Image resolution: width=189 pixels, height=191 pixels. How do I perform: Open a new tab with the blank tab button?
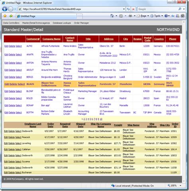[x=79, y=16]
